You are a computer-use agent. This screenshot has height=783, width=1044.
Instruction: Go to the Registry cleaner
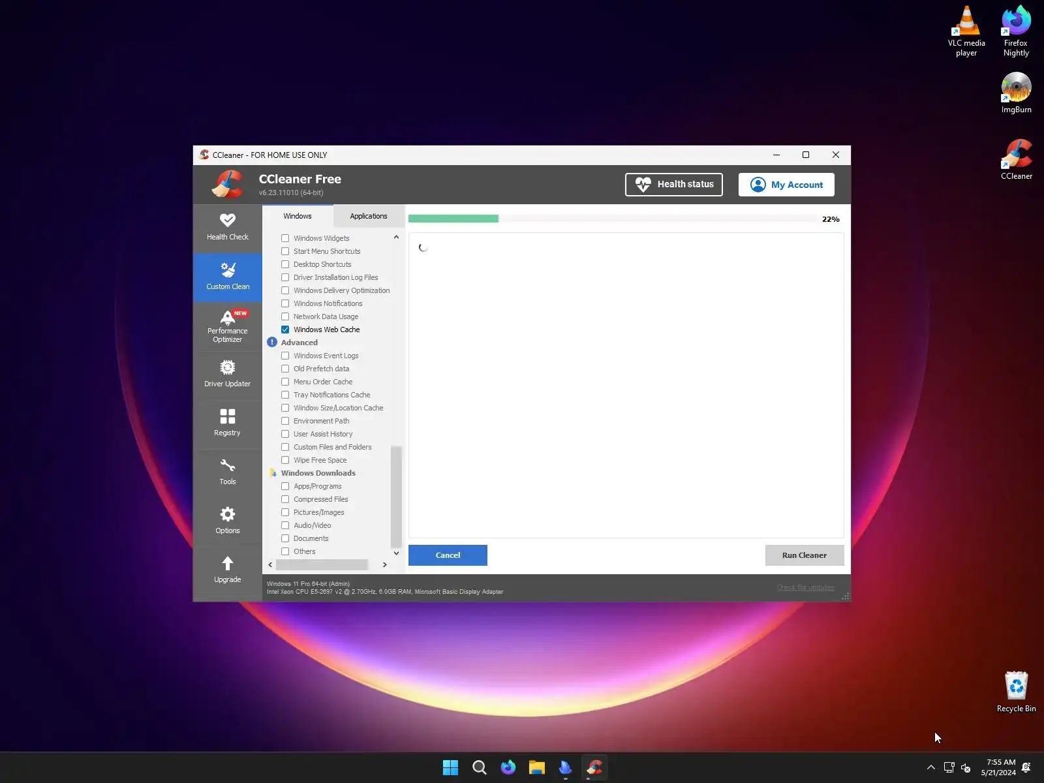pos(227,423)
